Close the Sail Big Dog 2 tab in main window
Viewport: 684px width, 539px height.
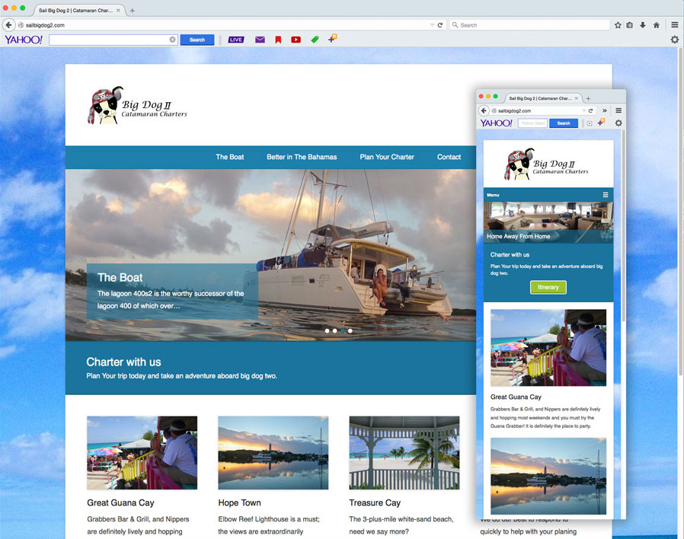click(118, 11)
